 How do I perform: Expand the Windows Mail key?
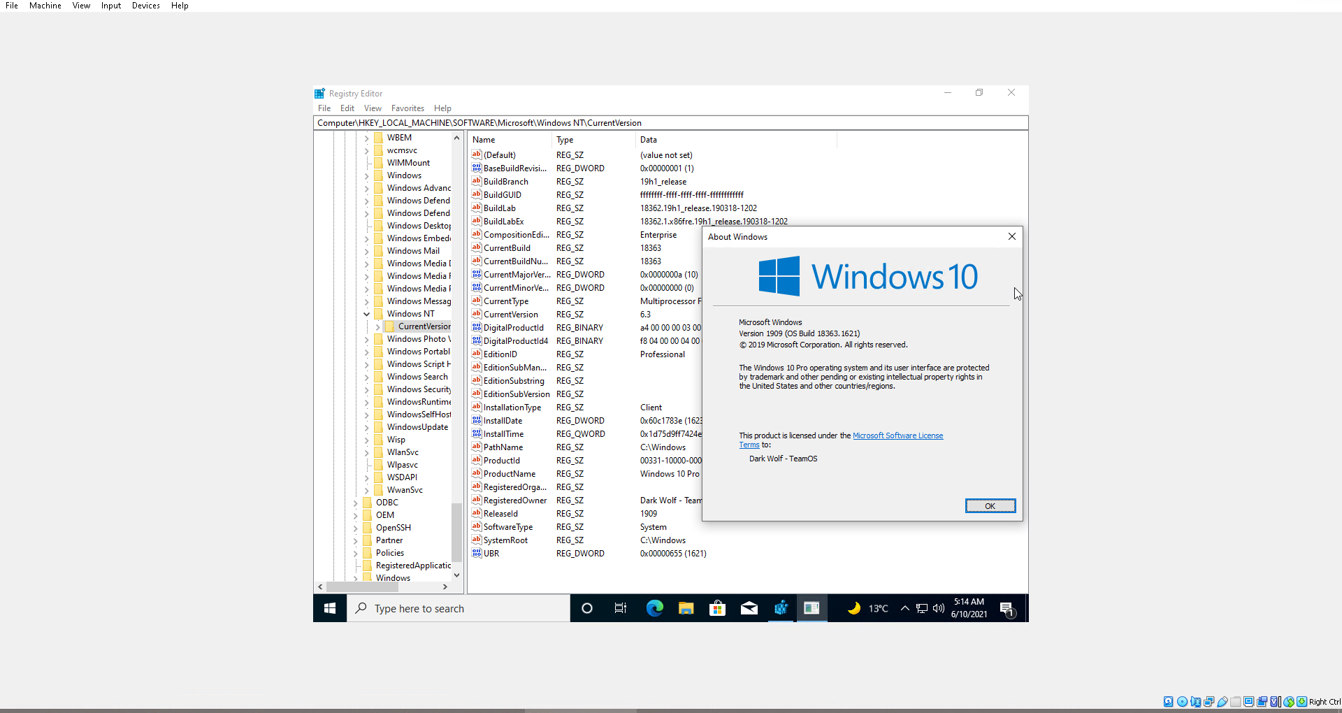(366, 251)
